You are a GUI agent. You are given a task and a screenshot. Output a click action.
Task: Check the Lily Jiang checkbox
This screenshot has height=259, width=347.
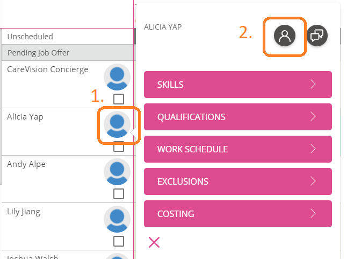tap(119, 241)
